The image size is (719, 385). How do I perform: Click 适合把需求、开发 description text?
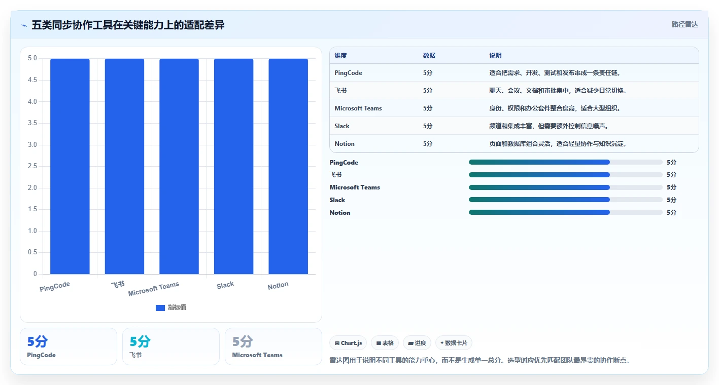[x=555, y=73]
